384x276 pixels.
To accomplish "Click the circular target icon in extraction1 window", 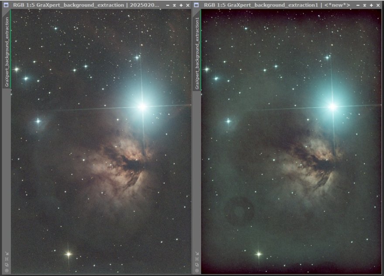I will tap(197, 270).
